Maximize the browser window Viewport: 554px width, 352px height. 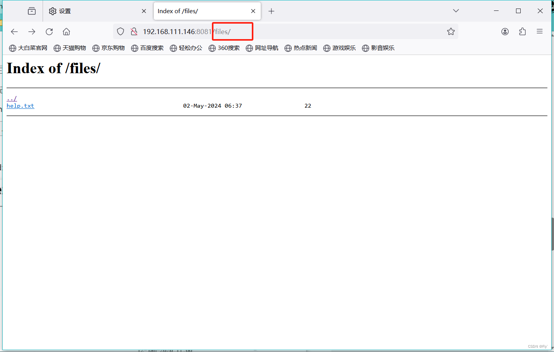[518, 11]
